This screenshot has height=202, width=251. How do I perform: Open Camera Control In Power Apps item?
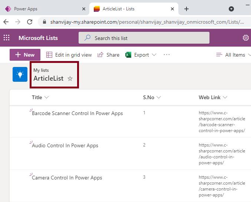[x=67, y=178]
